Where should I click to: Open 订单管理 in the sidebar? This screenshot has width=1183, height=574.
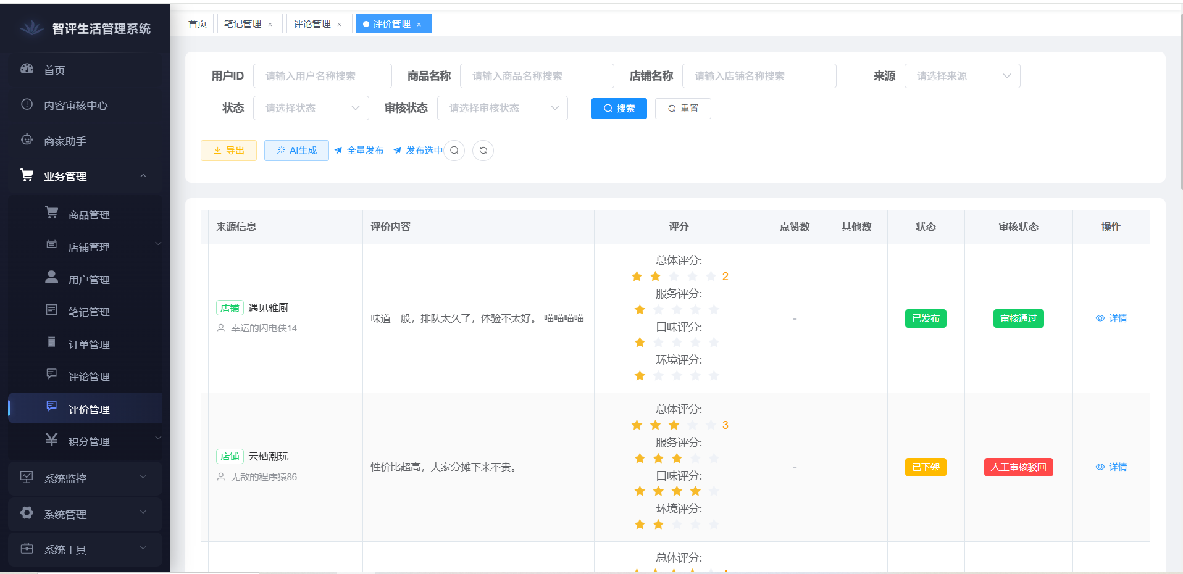(52, 344)
